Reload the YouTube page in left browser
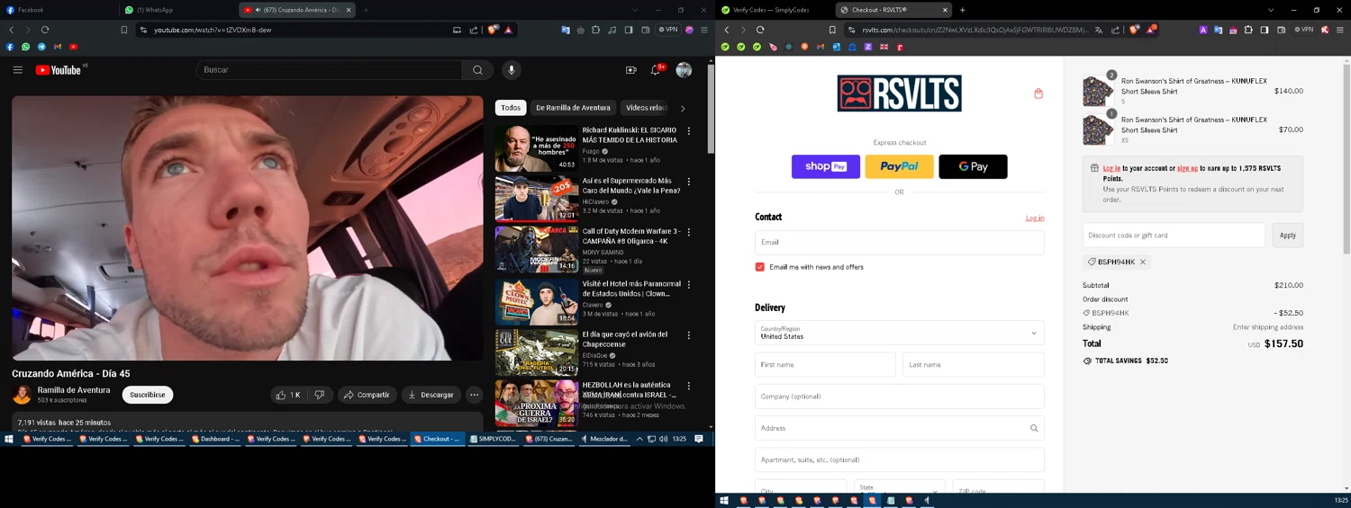 pyautogui.click(x=45, y=30)
